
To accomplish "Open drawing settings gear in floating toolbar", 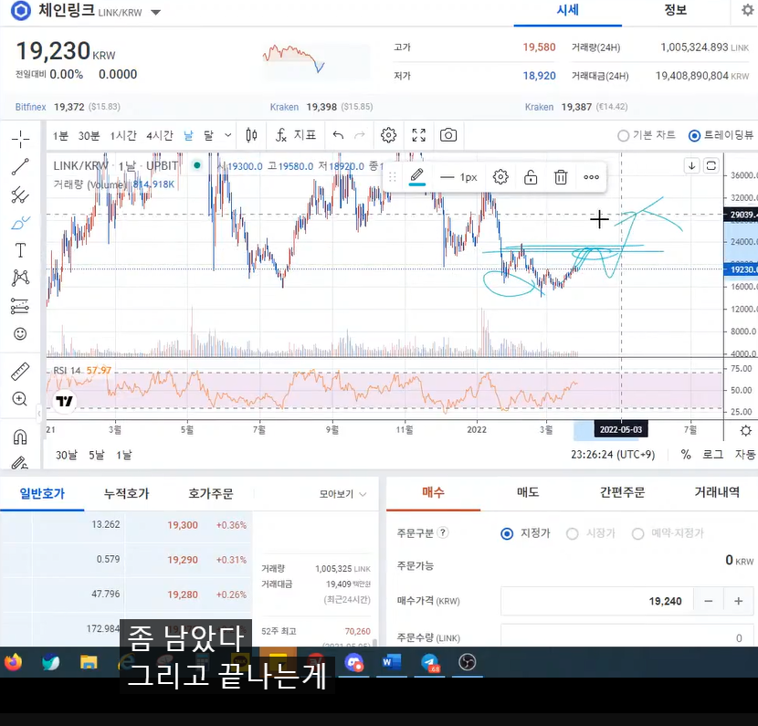I will [500, 177].
